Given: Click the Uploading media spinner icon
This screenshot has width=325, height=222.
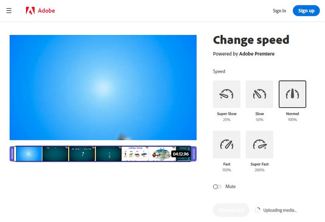Looking at the screenshot, I should pyautogui.click(x=257, y=210).
